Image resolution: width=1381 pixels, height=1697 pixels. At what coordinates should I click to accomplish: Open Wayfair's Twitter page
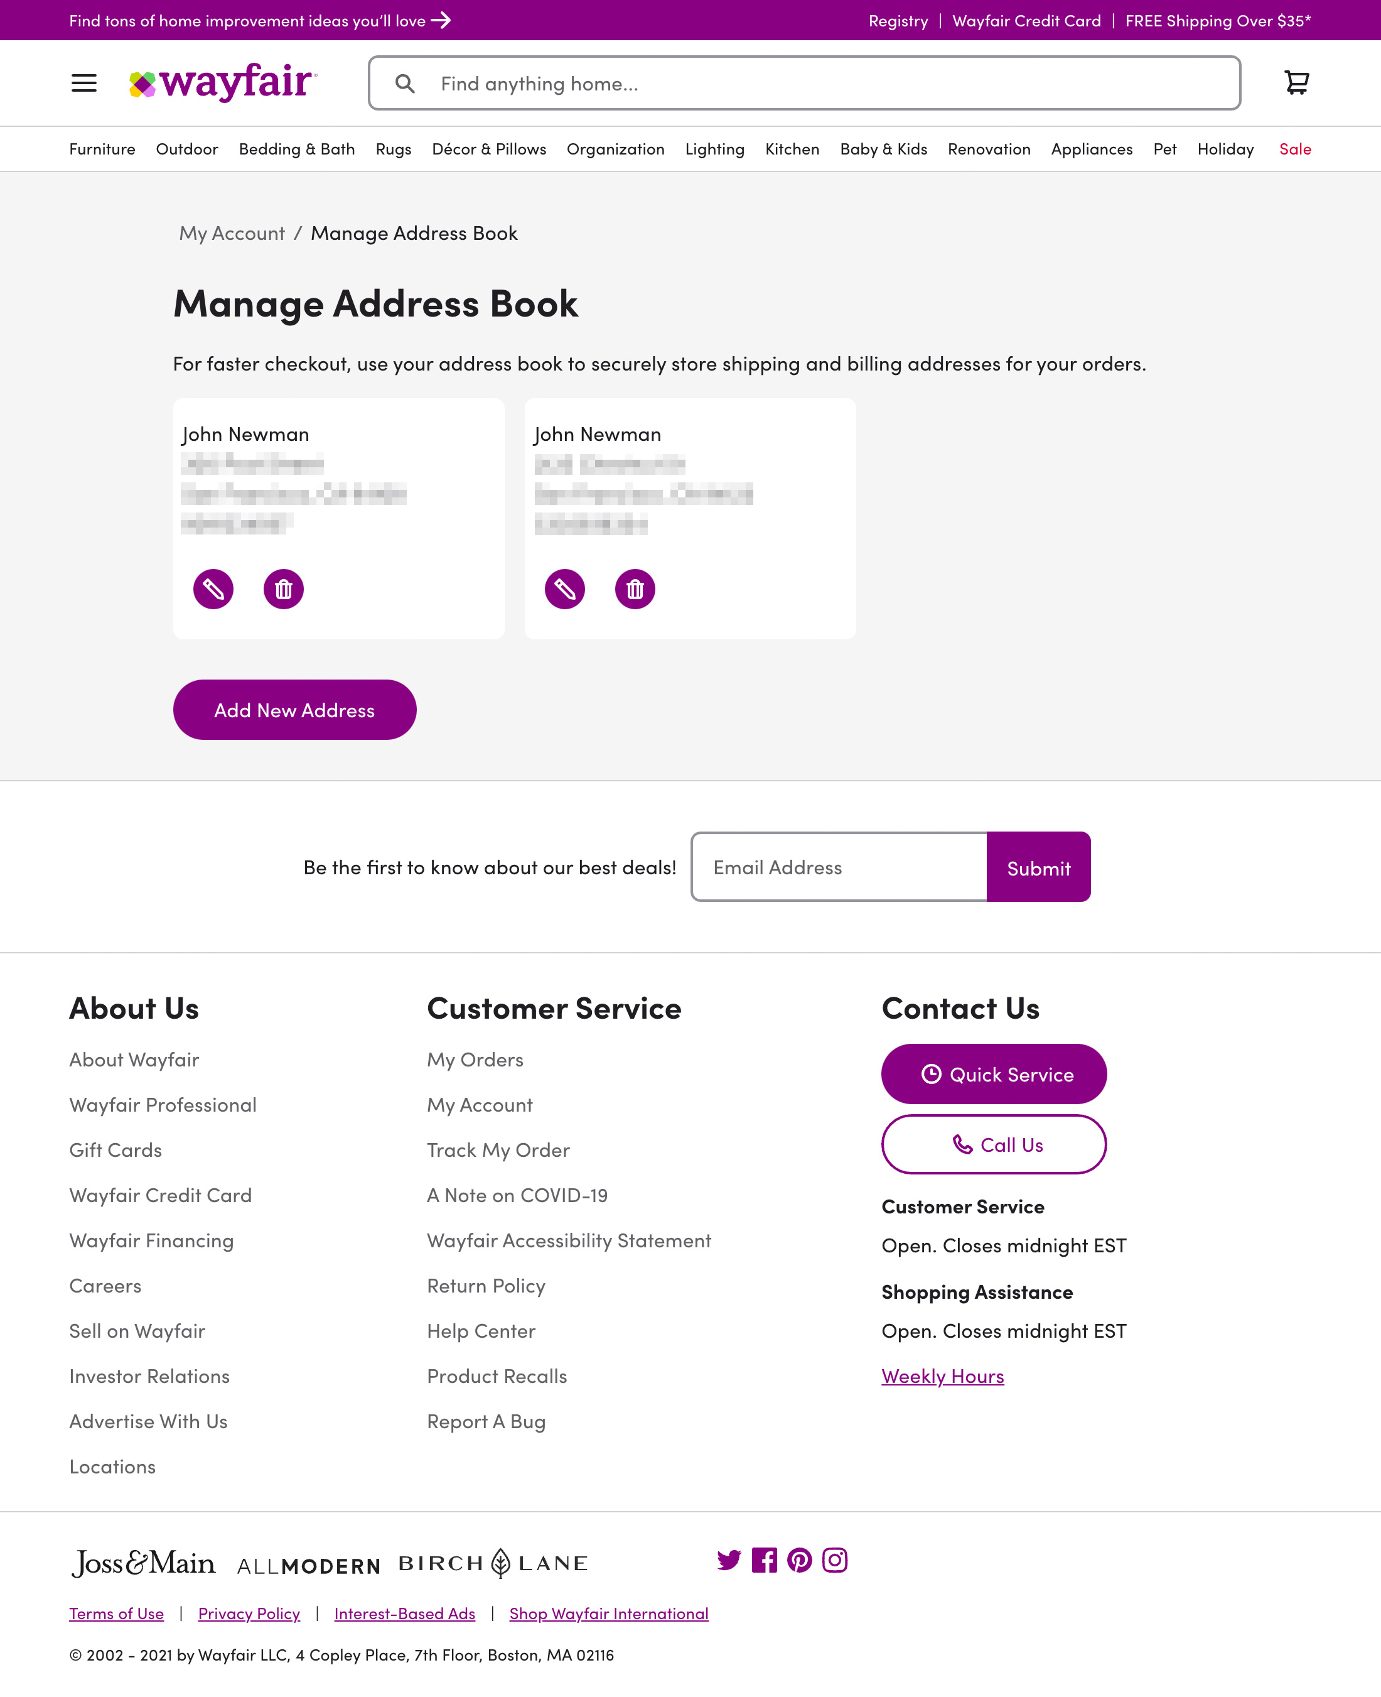(728, 1560)
